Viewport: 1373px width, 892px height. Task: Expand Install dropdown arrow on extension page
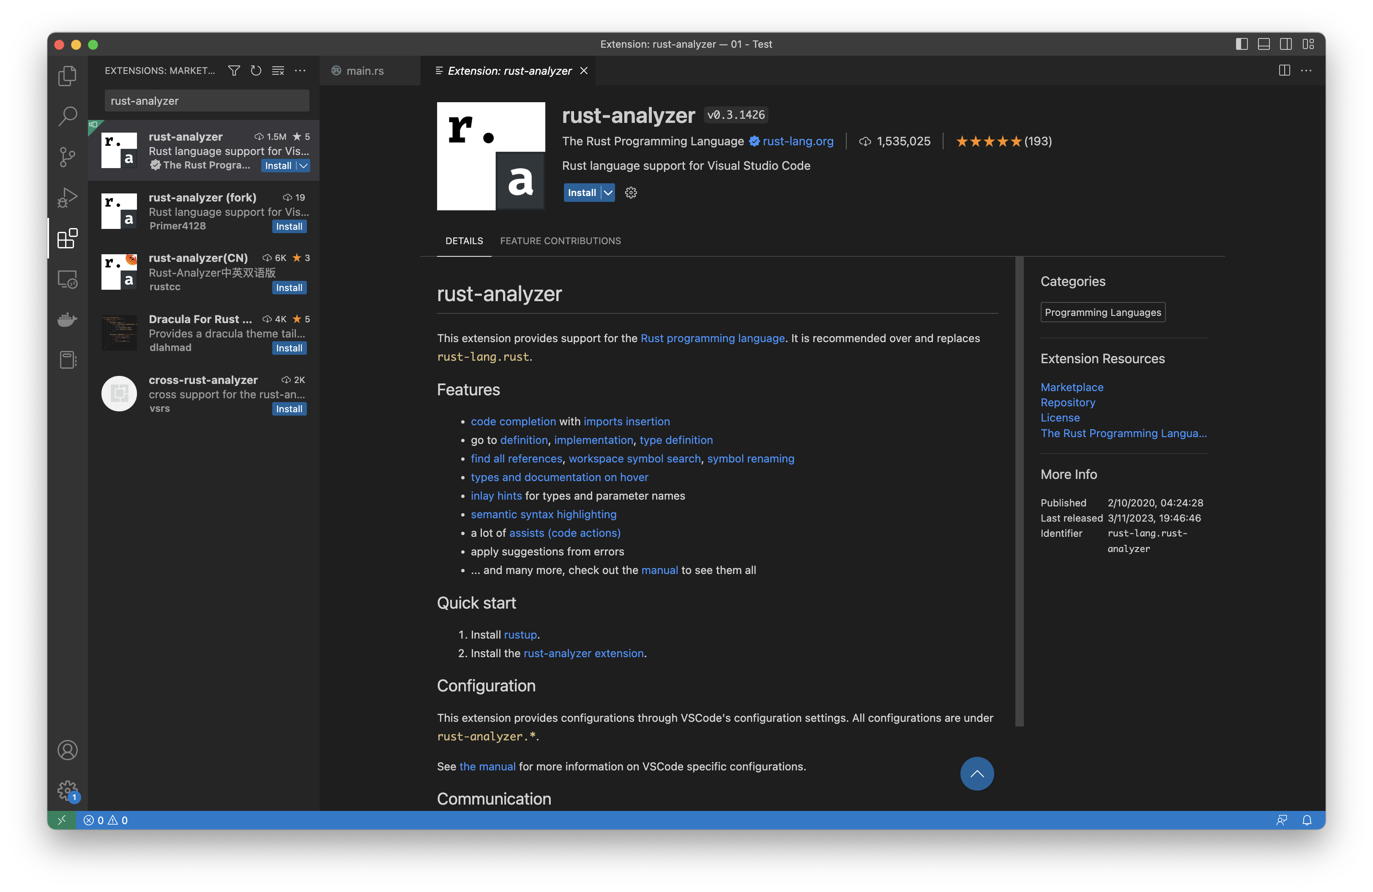coord(608,193)
